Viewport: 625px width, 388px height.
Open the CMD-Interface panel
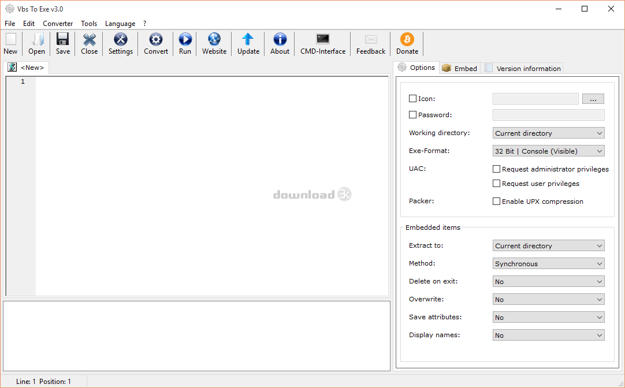[x=322, y=43]
